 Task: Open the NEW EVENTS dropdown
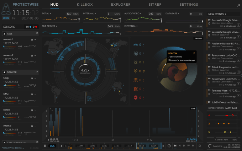click(217, 14)
